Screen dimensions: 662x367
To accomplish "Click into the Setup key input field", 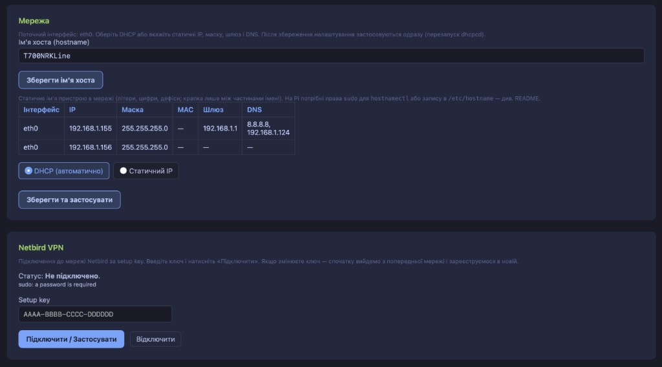I will (x=95, y=314).
